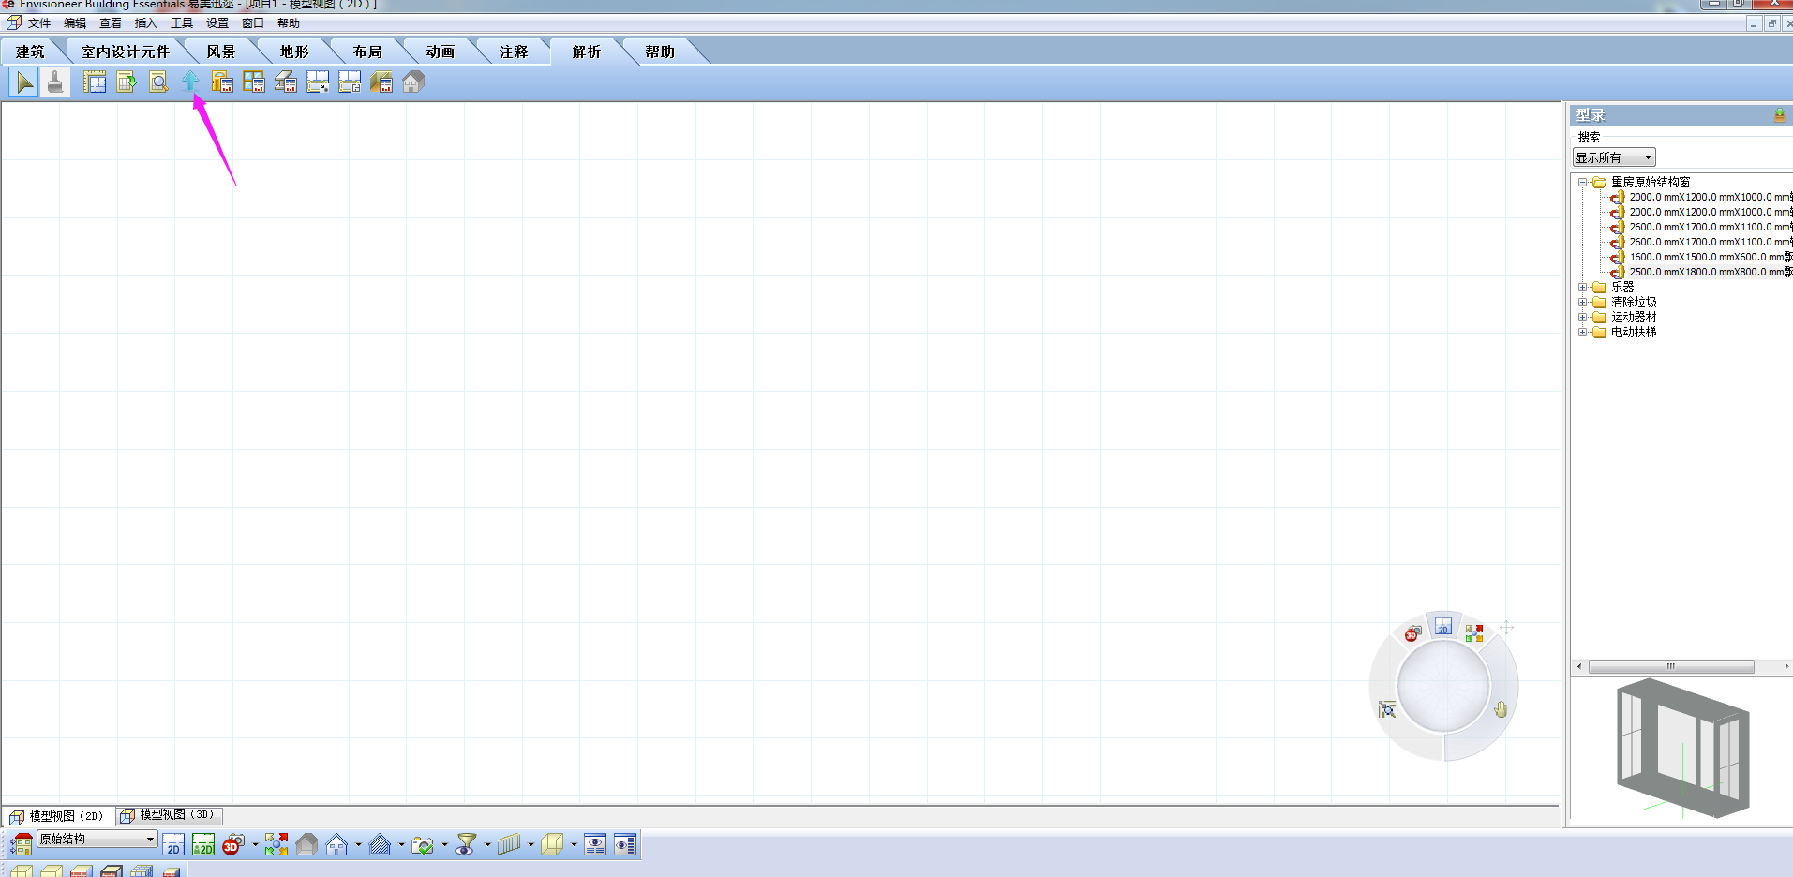Click the eye document panel icon
The height and width of the screenshot is (877, 1793).
click(x=595, y=845)
